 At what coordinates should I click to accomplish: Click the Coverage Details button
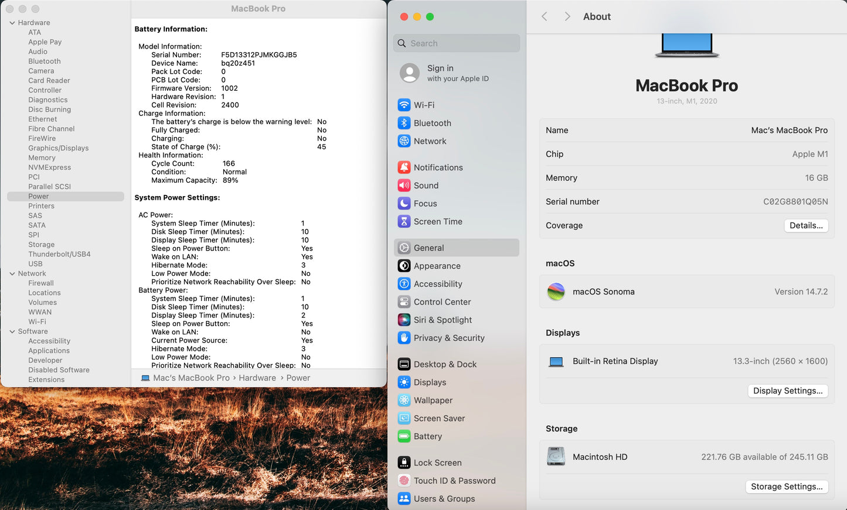[805, 225]
